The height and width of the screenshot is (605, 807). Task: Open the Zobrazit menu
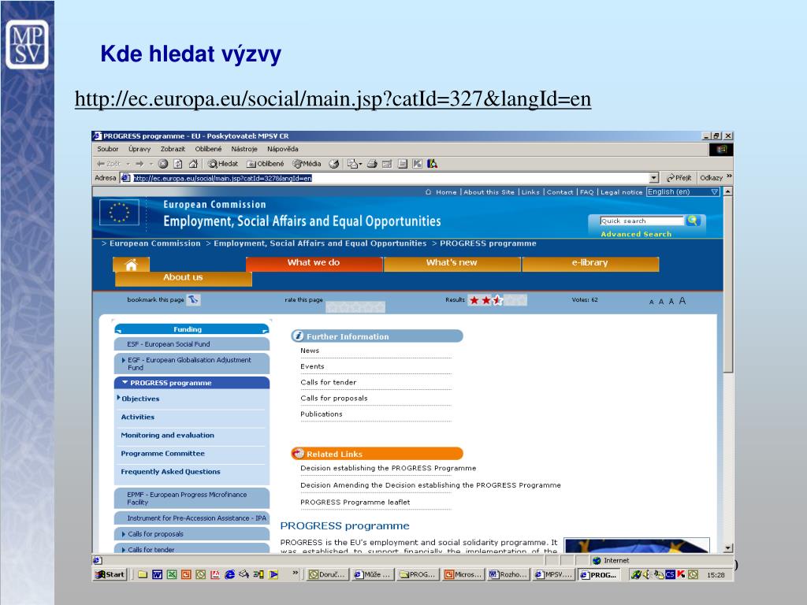[x=173, y=149]
